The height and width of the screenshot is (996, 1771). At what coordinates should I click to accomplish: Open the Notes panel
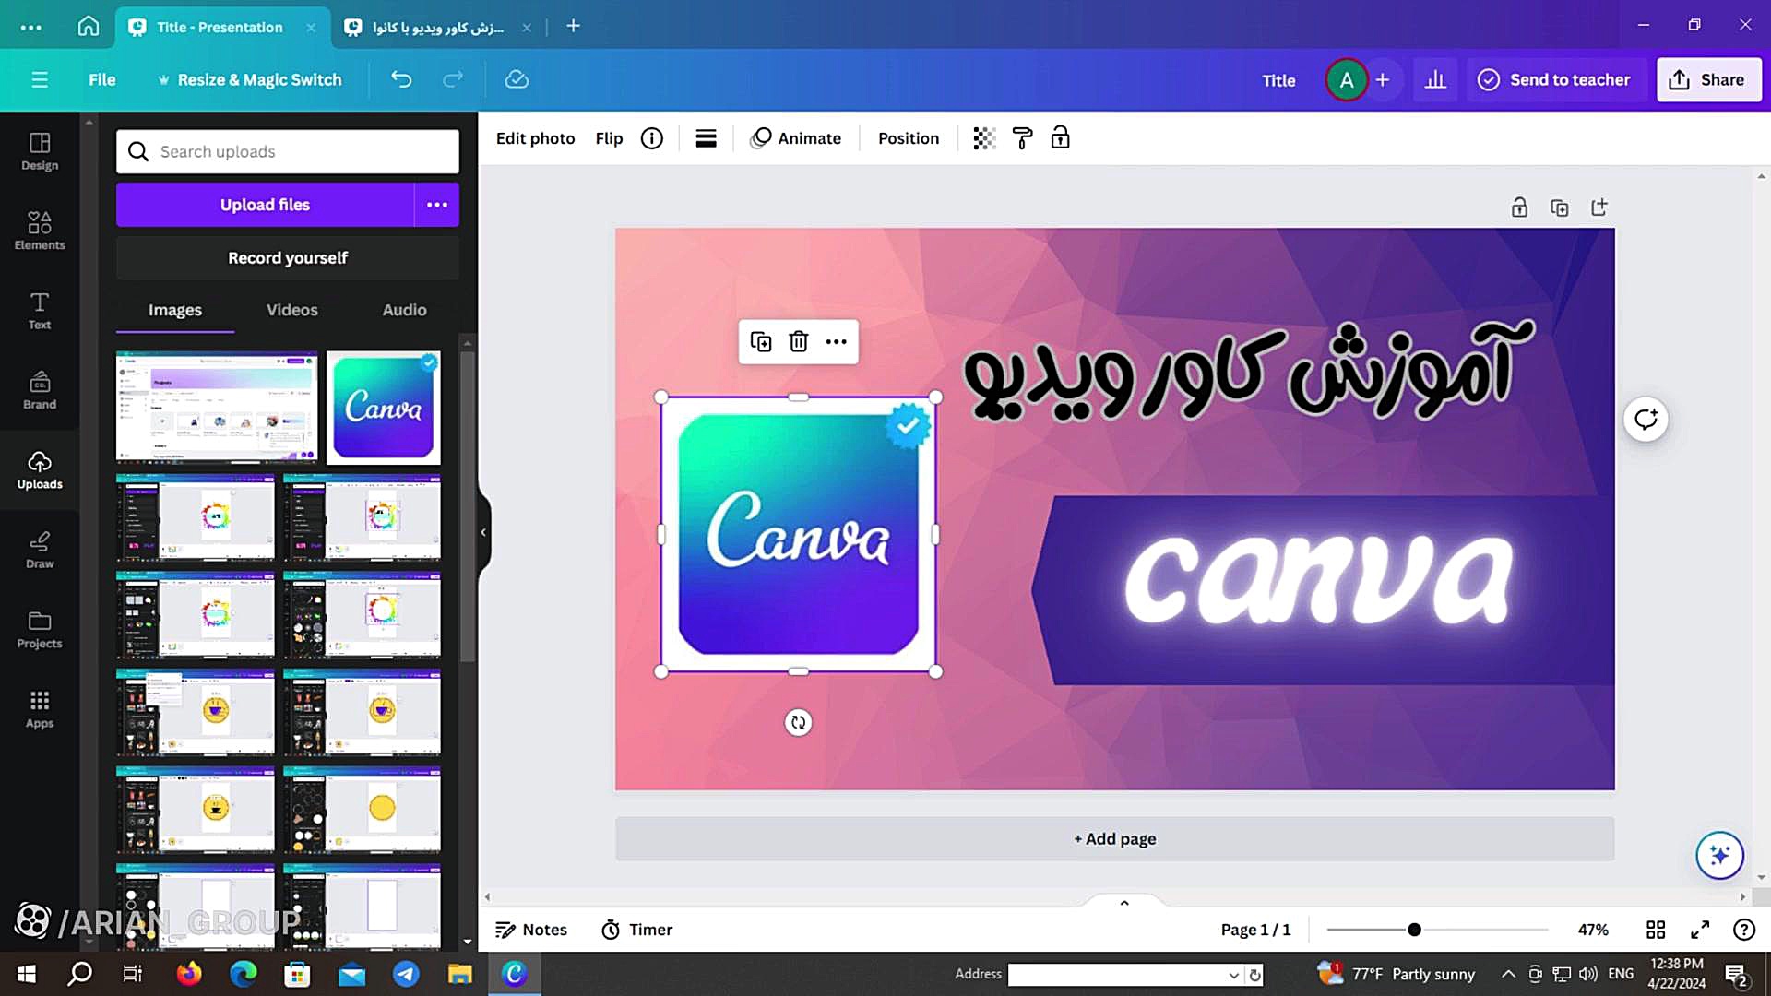pyautogui.click(x=531, y=930)
